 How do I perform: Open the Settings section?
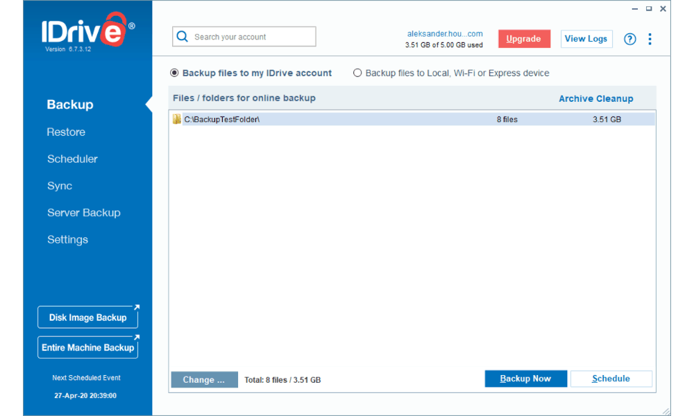[67, 239]
